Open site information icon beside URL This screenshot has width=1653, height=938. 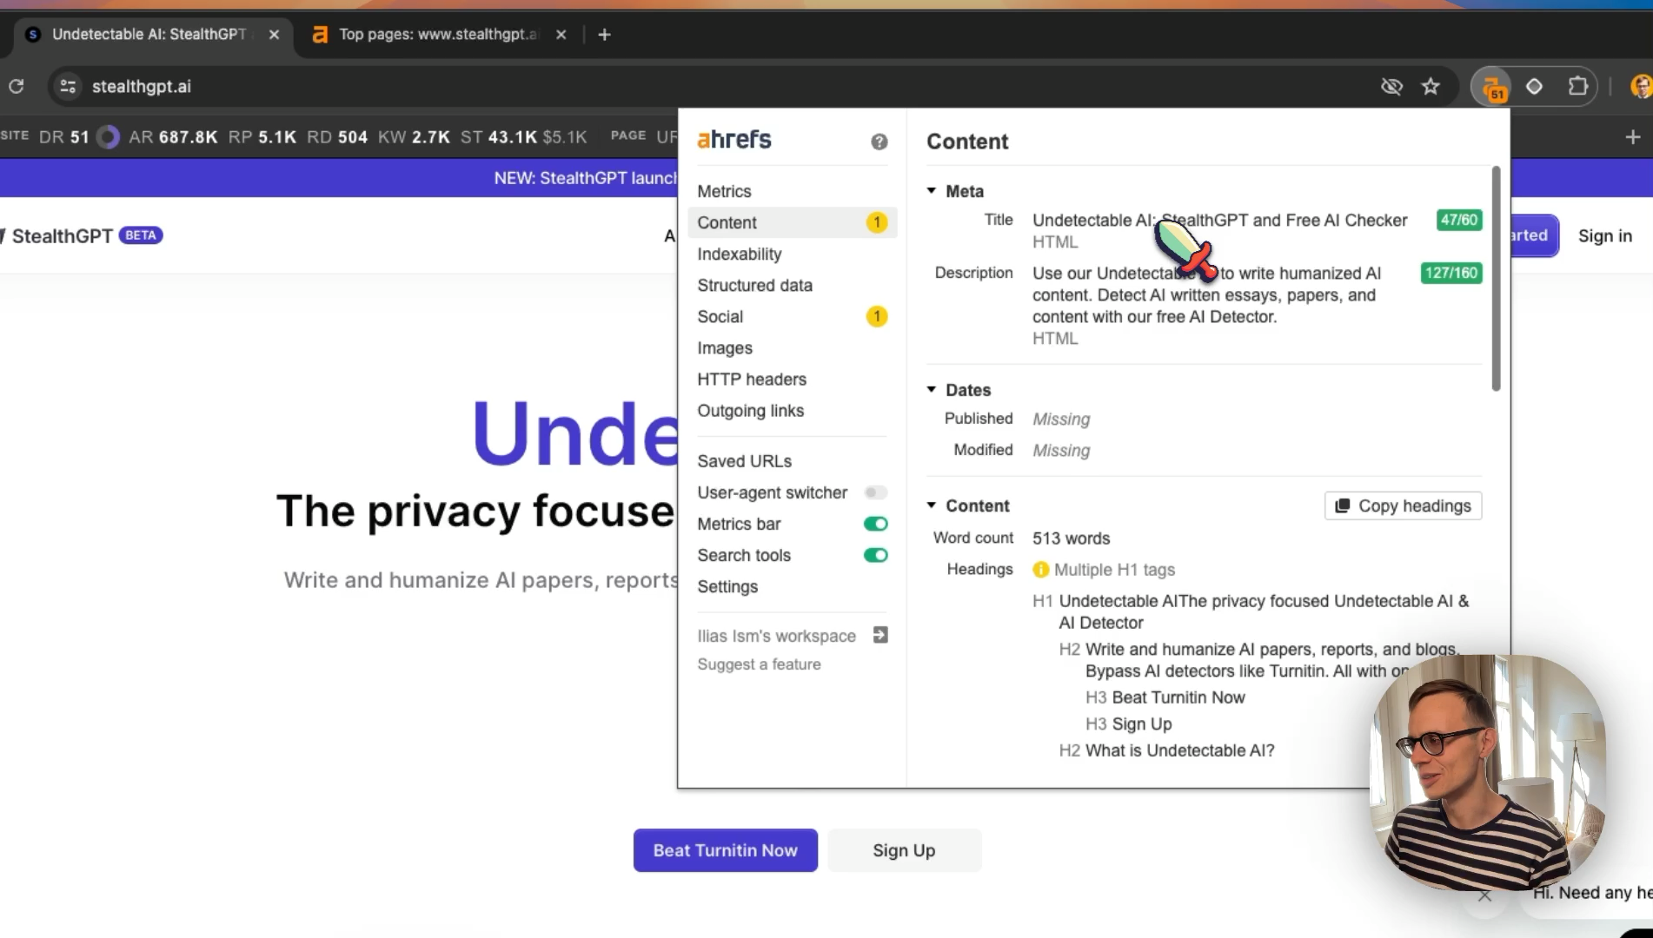[x=68, y=87]
